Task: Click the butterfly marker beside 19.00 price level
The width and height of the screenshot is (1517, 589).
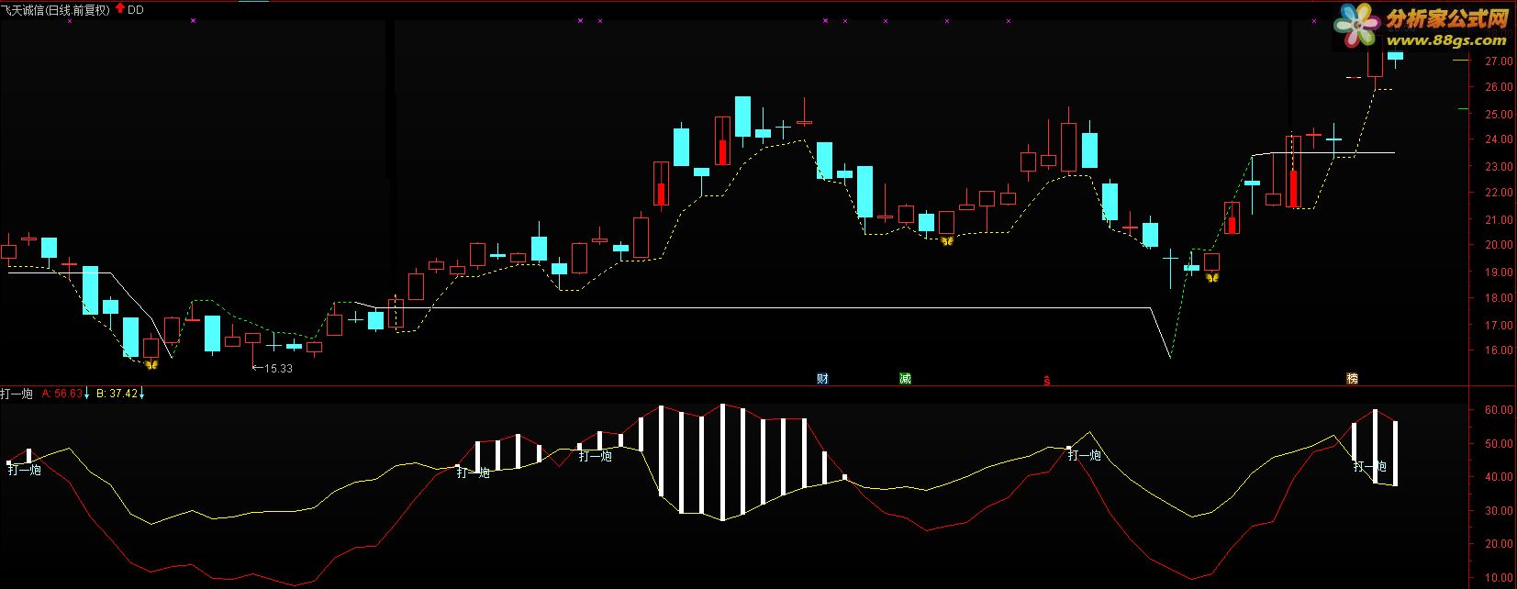Action: (1212, 277)
